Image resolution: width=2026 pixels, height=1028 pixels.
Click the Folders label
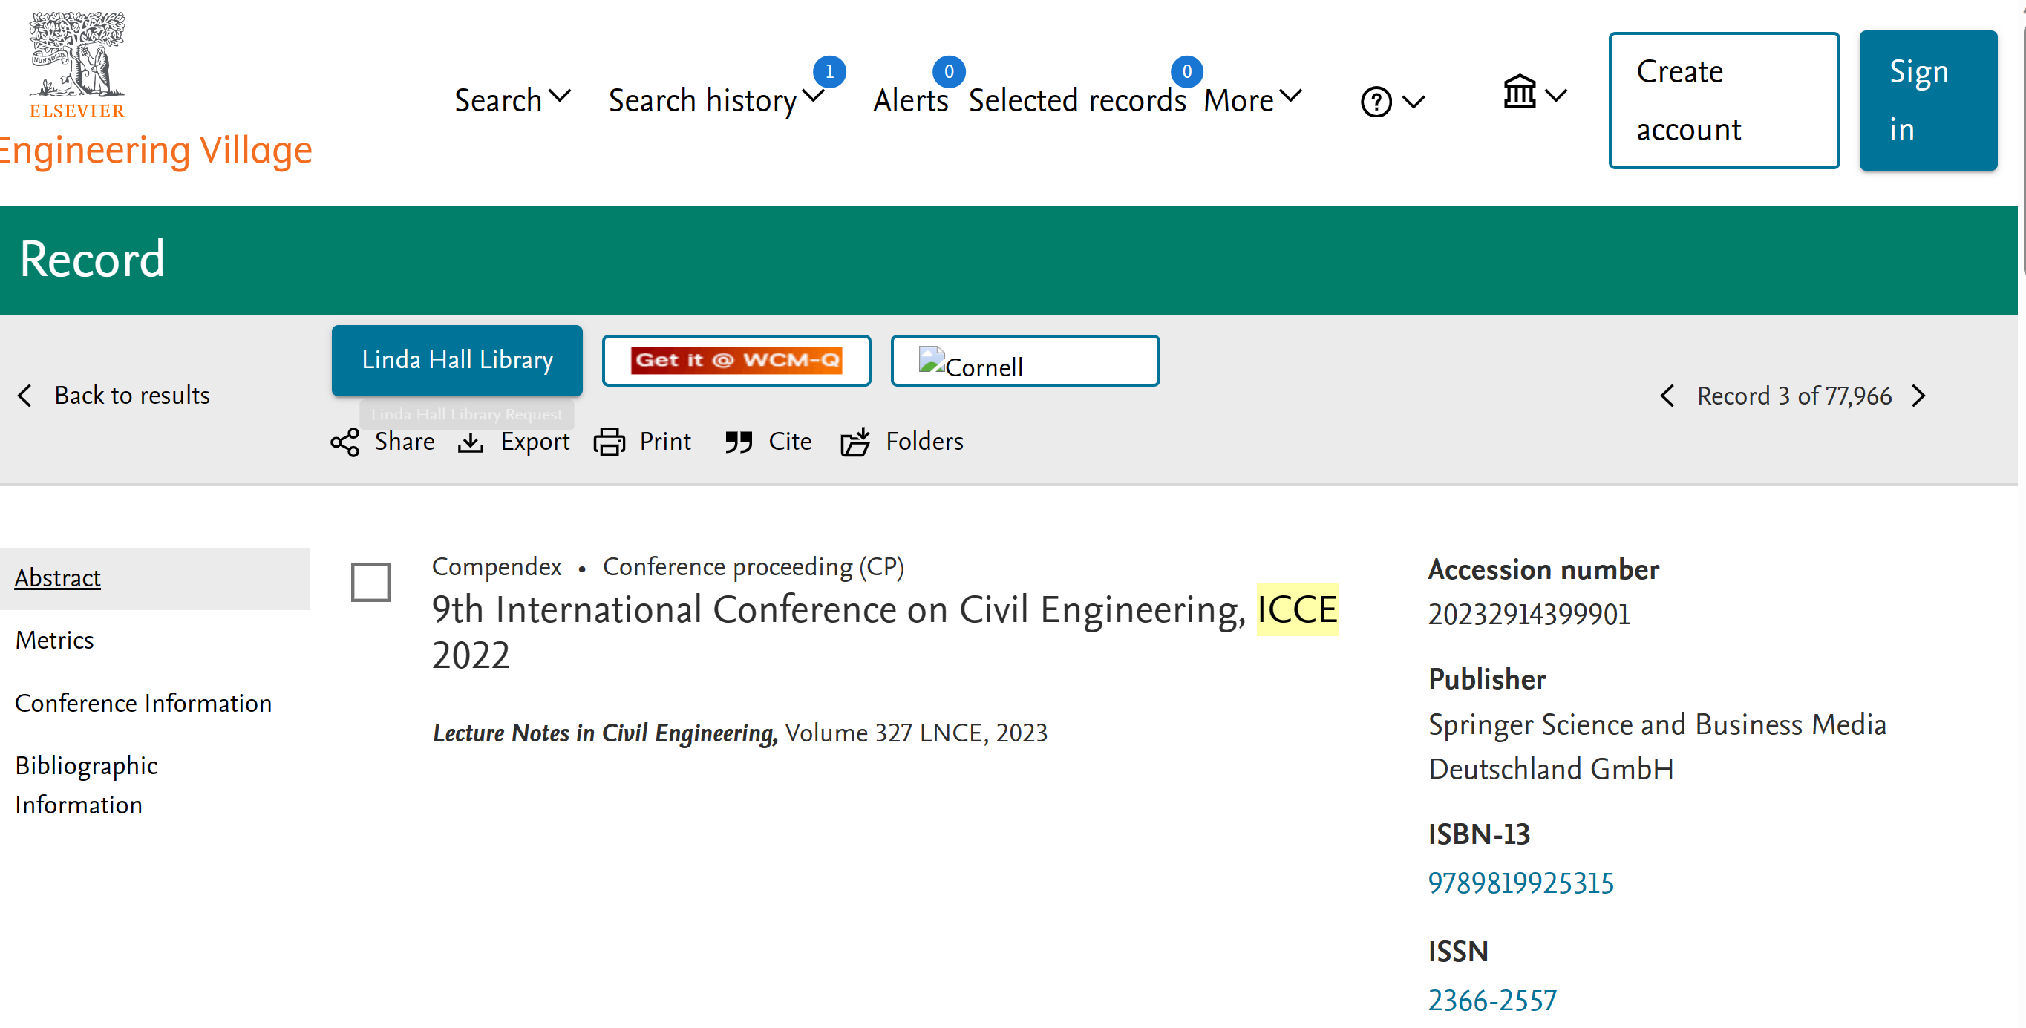(924, 441)
